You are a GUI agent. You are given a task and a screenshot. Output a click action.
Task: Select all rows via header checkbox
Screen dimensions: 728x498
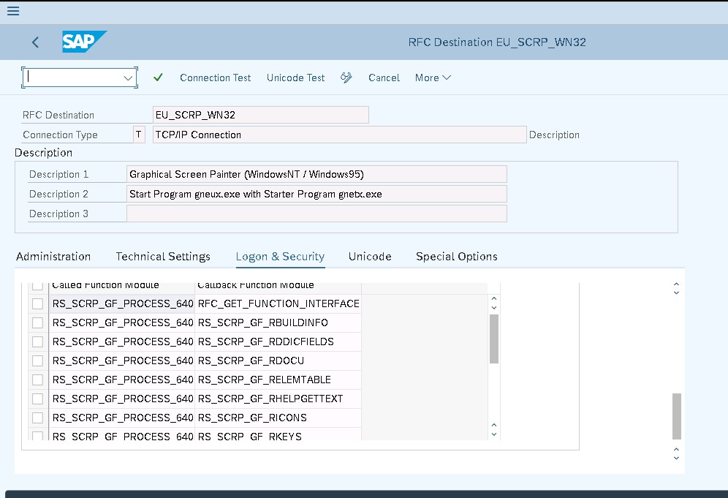[37, 286]
